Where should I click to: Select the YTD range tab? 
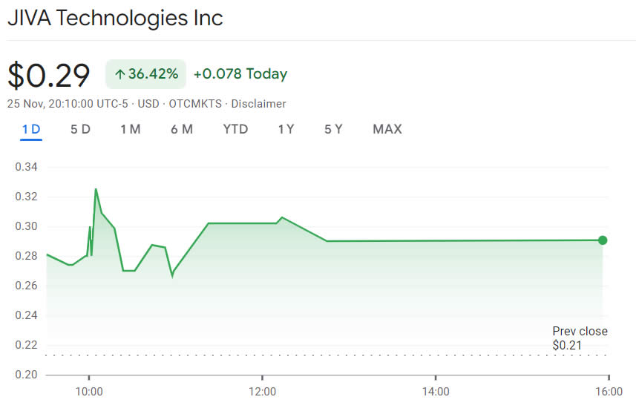pos(235,129)
